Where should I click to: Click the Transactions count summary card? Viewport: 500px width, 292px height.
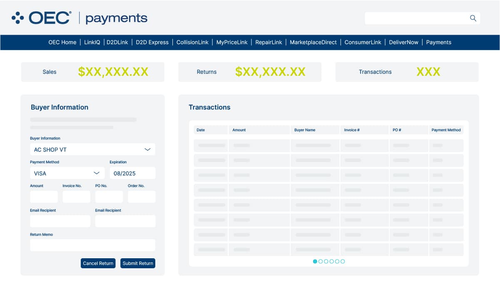407,72
